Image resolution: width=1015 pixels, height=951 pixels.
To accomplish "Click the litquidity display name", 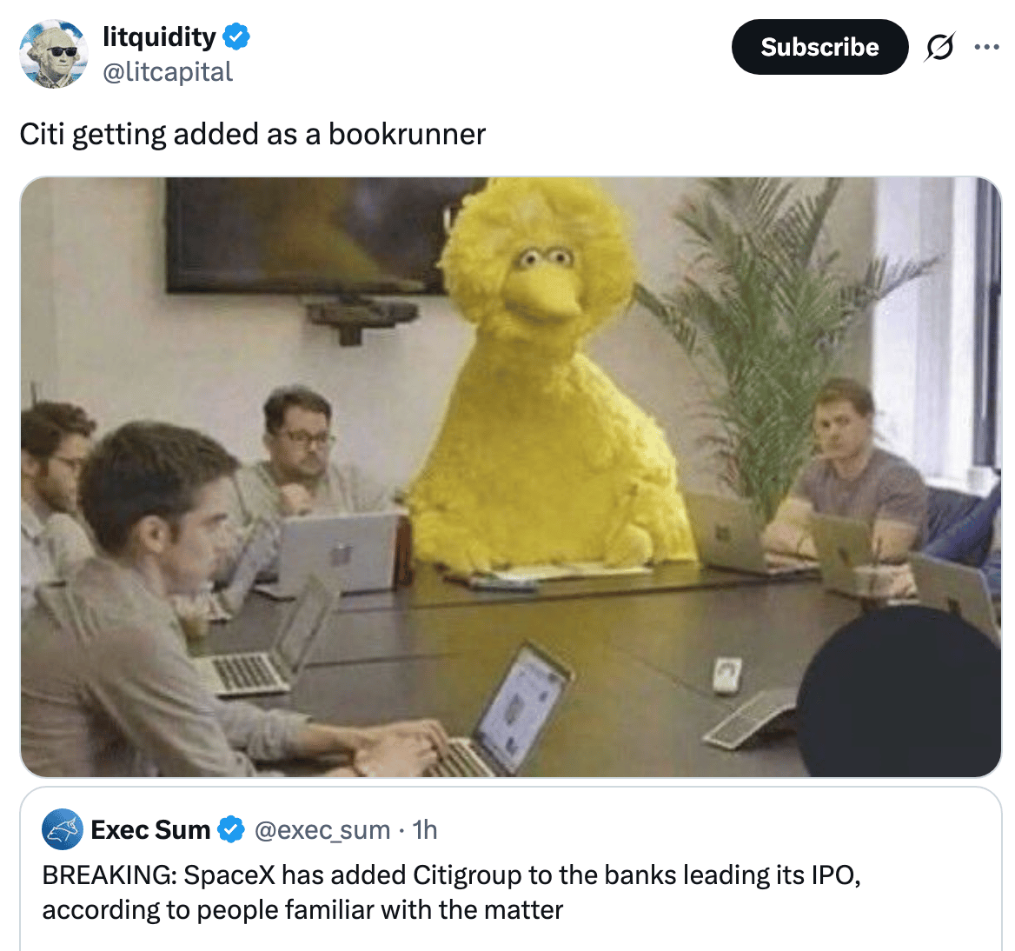I will (159, 37).
